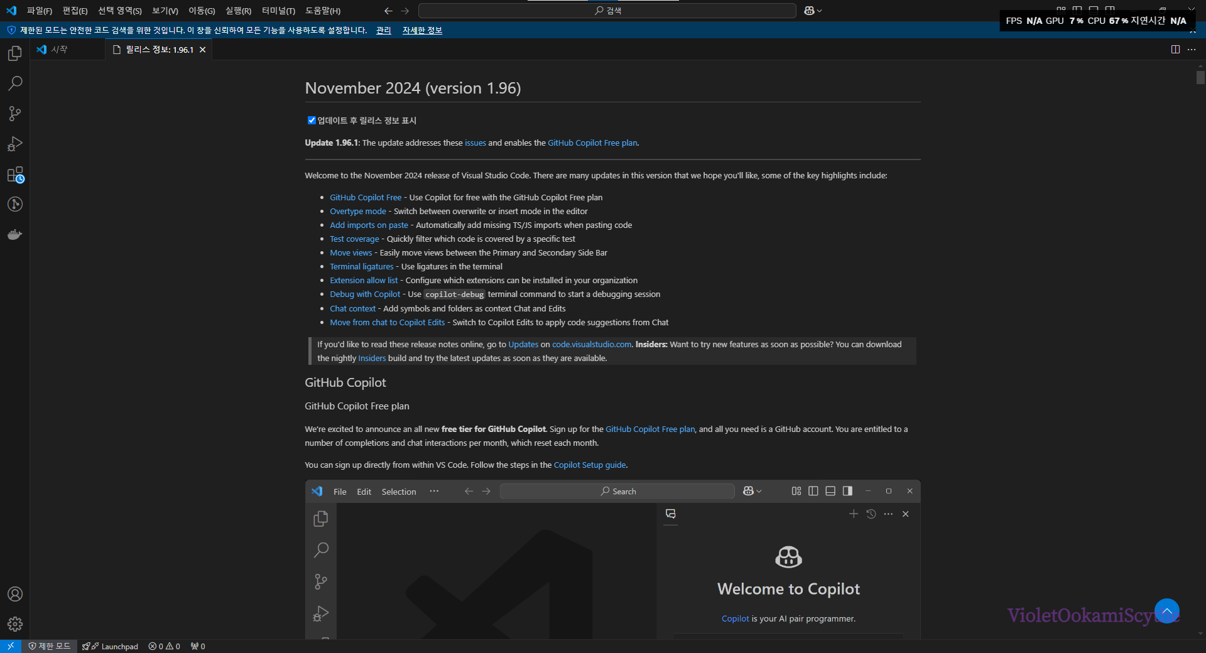The image size is (1206, 653).
Task: Toggle show release notes after update checkbox
Action: pos(312,121)
